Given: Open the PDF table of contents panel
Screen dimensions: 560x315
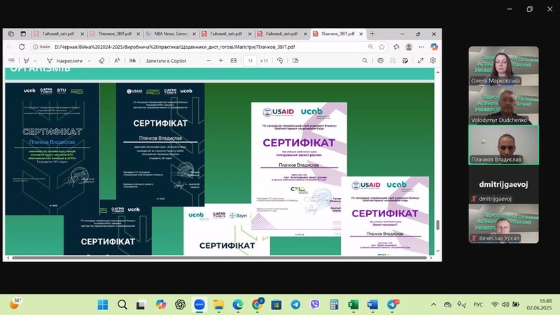Looking at the screenshot, I should pos(11,61).
